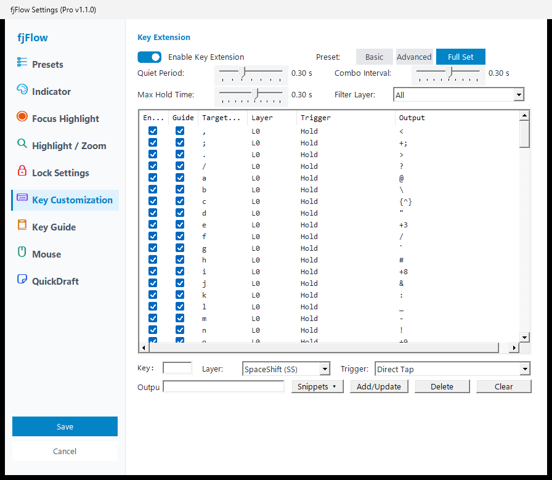Image resolution: width=552 pixels, height=480 pixels.
Task: Click the Output text field
Action: click(224, 387)
